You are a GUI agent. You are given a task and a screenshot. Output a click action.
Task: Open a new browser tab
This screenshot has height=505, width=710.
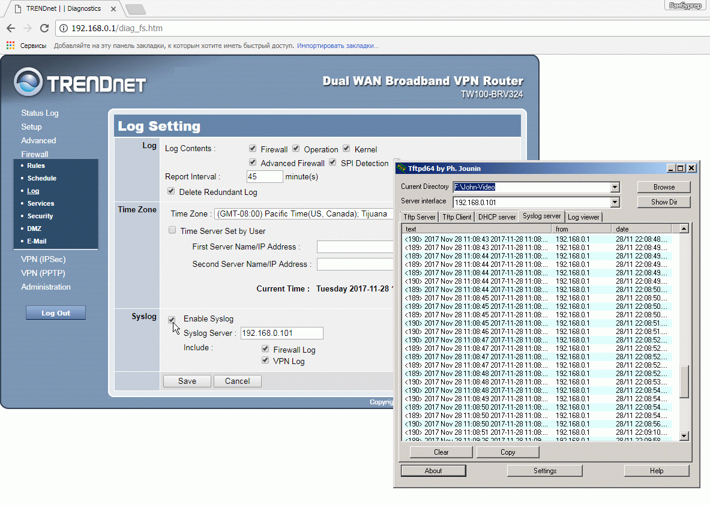(135, 9)
